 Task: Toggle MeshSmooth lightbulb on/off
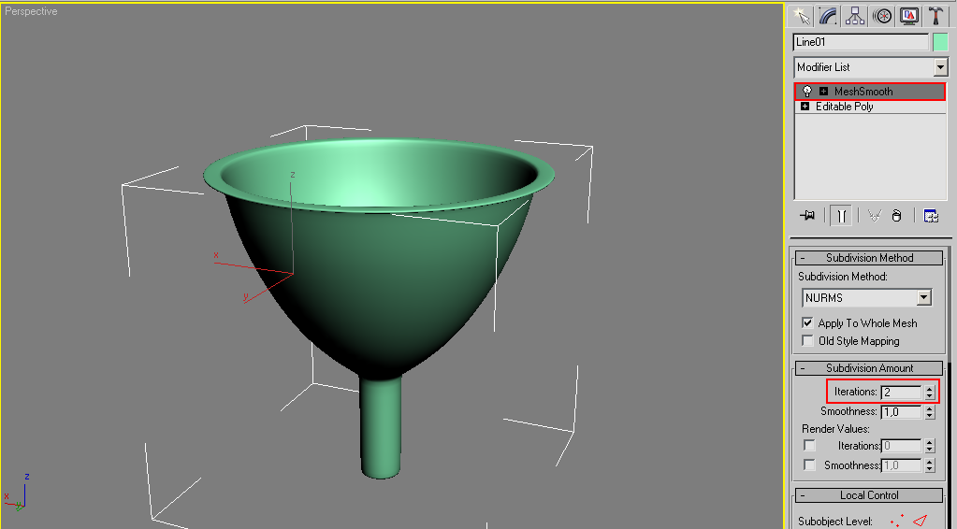coord(807,92)
